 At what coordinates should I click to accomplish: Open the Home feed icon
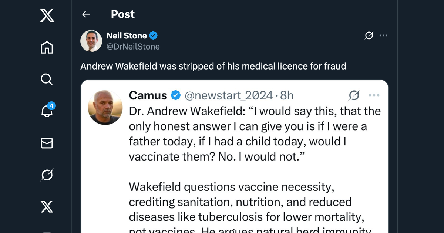point(47,48)
